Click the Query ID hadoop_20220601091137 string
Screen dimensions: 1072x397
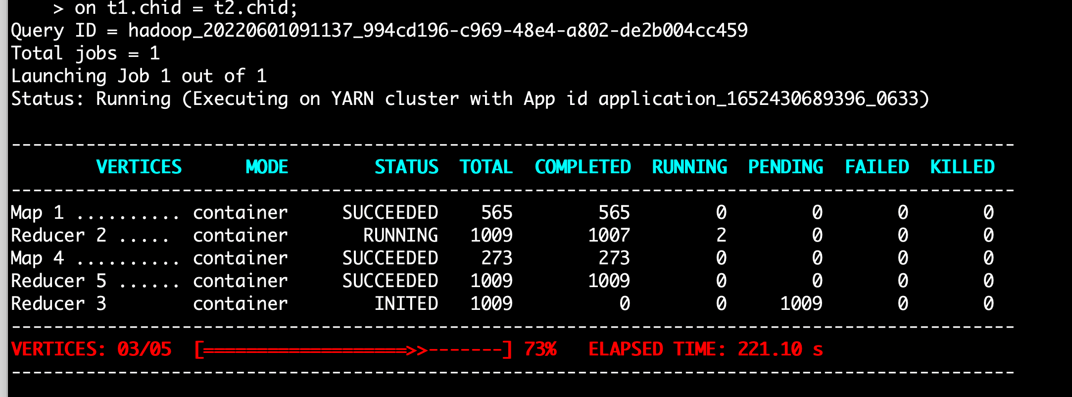click(438, 31)
